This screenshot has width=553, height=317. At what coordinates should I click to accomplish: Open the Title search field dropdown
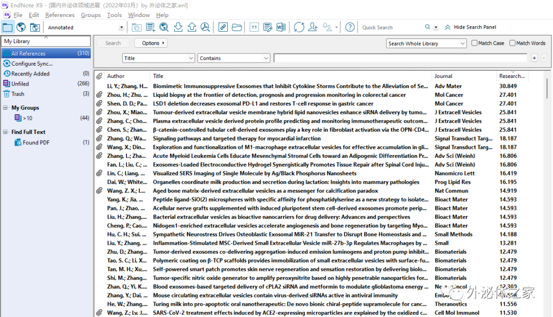pos(158,58)
